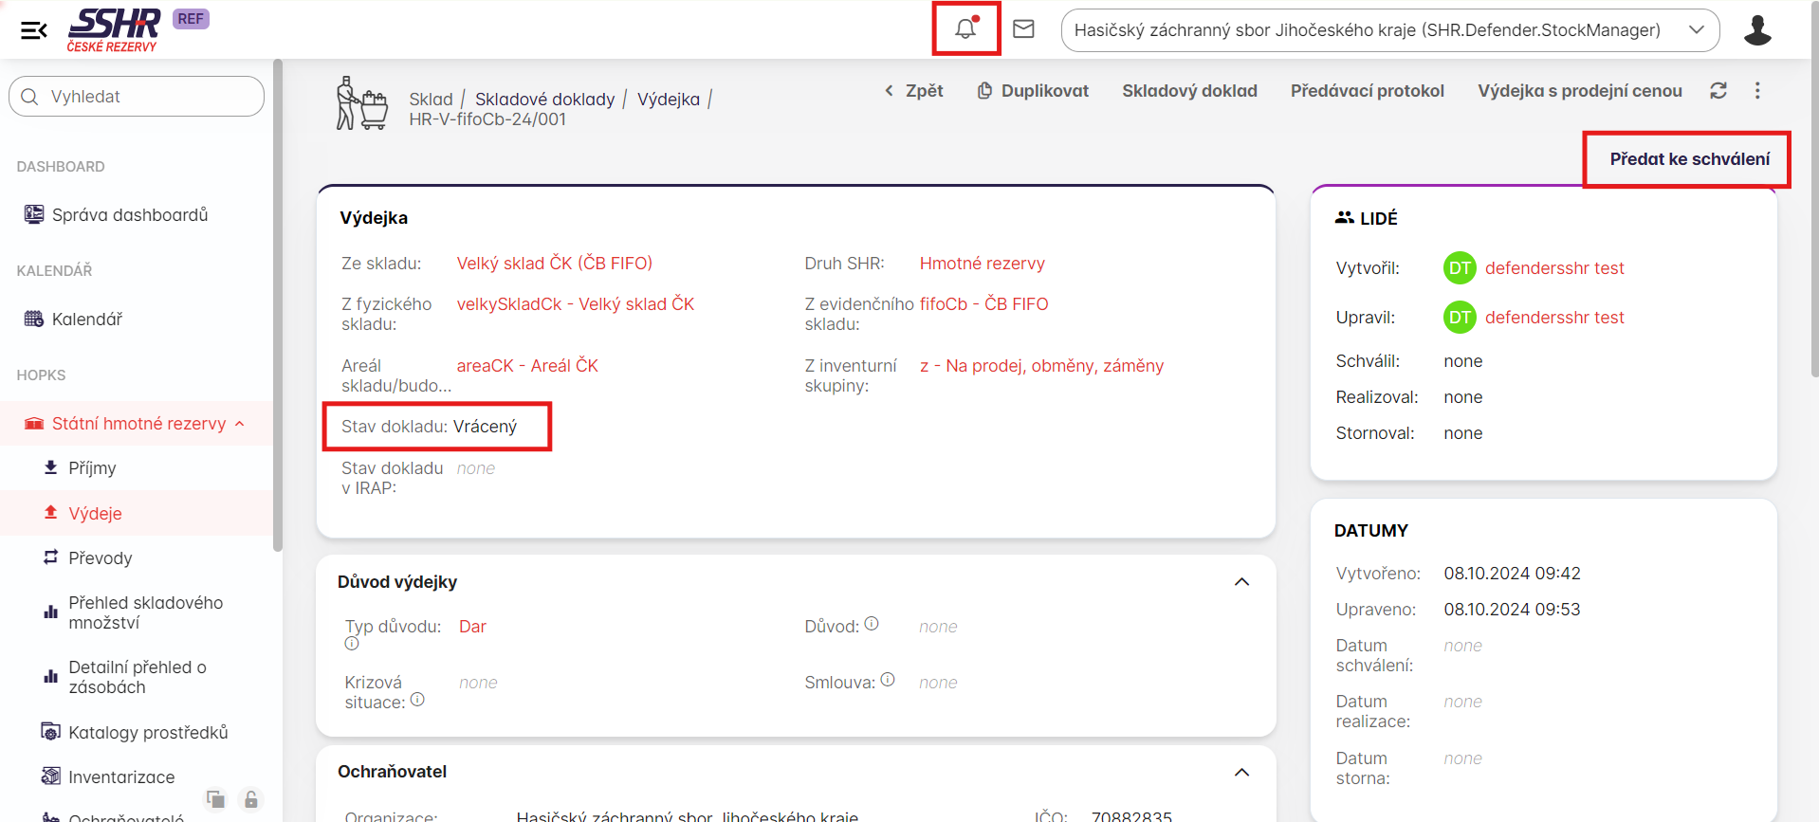This screenshot has height=822, width=1819.
Task: Click the Duplikovat button
Action: point(1033,91)
